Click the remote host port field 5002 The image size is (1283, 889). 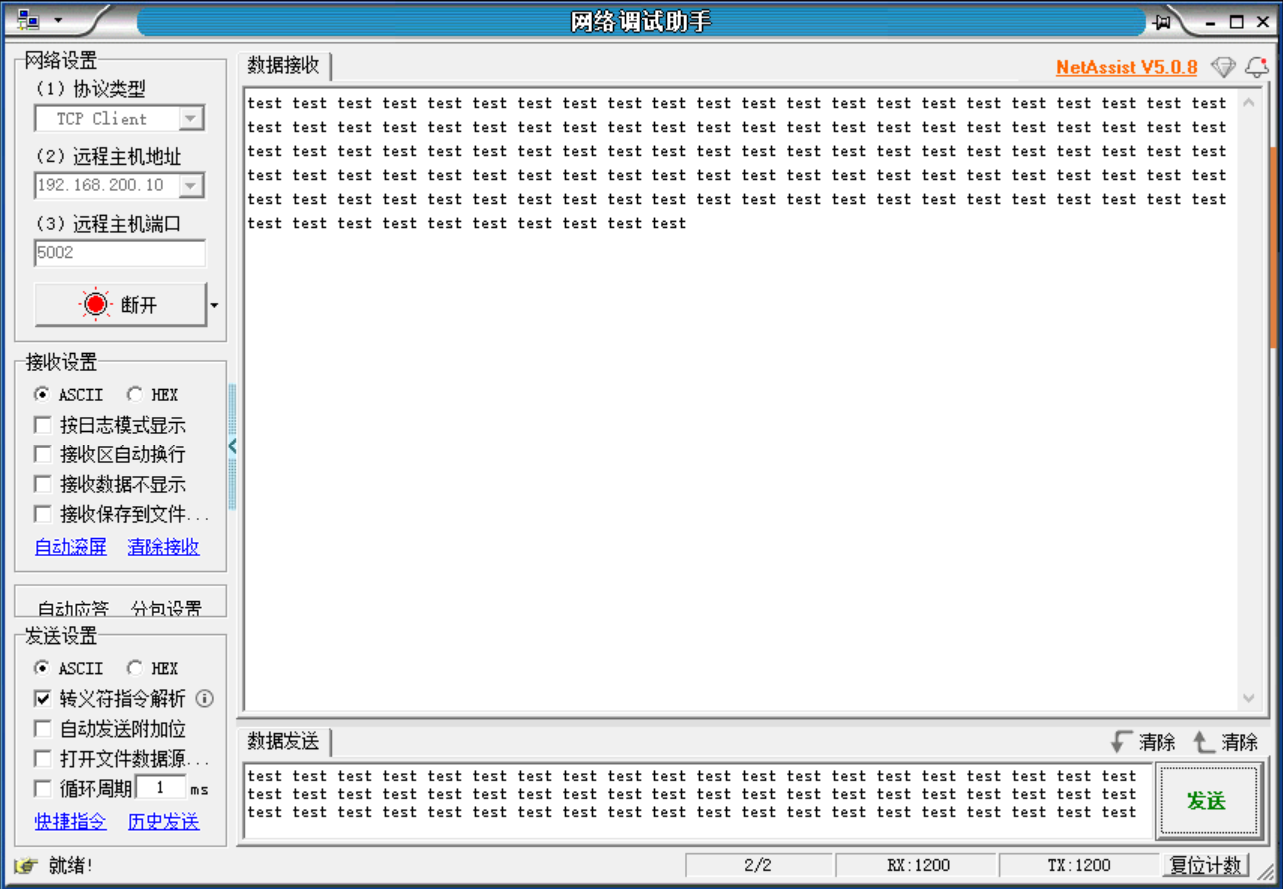120,253
